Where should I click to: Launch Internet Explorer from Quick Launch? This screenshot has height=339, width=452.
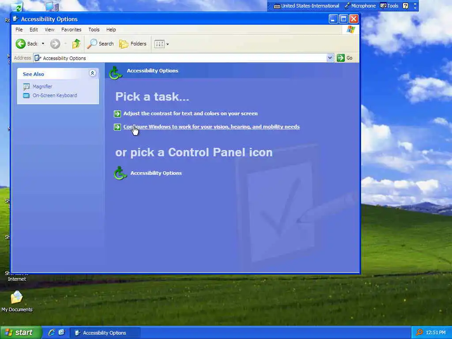click(x=52, y=332)
